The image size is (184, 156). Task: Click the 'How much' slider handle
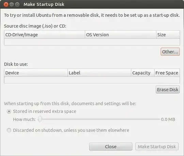coord(40,119)
